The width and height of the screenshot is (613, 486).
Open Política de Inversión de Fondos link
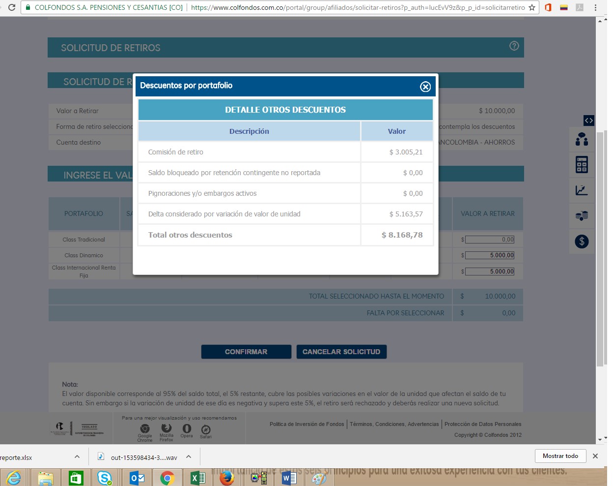coord(306,424)
